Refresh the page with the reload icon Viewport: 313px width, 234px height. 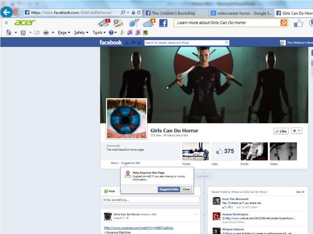[139, 12]
